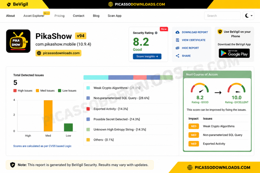Image resolution: width=260 pixels, height=173 pixels.
Task: Select Scan App in the navigation
Action: 115,16
